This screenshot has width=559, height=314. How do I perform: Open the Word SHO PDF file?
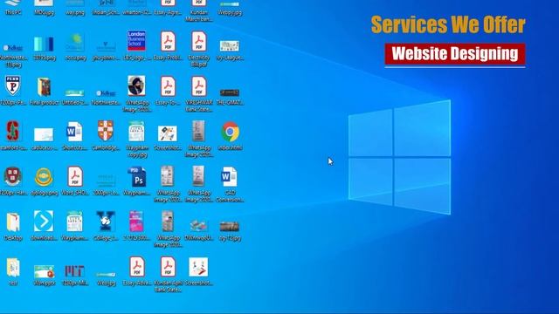click(x=75, y=176)
